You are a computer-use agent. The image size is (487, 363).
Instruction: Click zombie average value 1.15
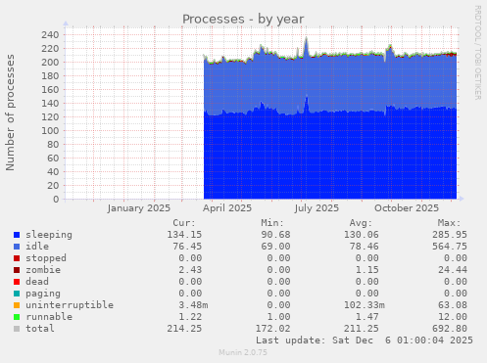[367, 270]
